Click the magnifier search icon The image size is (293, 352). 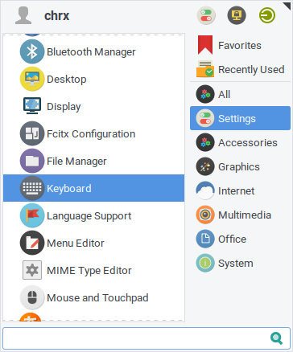pyautogui.click(x=277, y=338)
